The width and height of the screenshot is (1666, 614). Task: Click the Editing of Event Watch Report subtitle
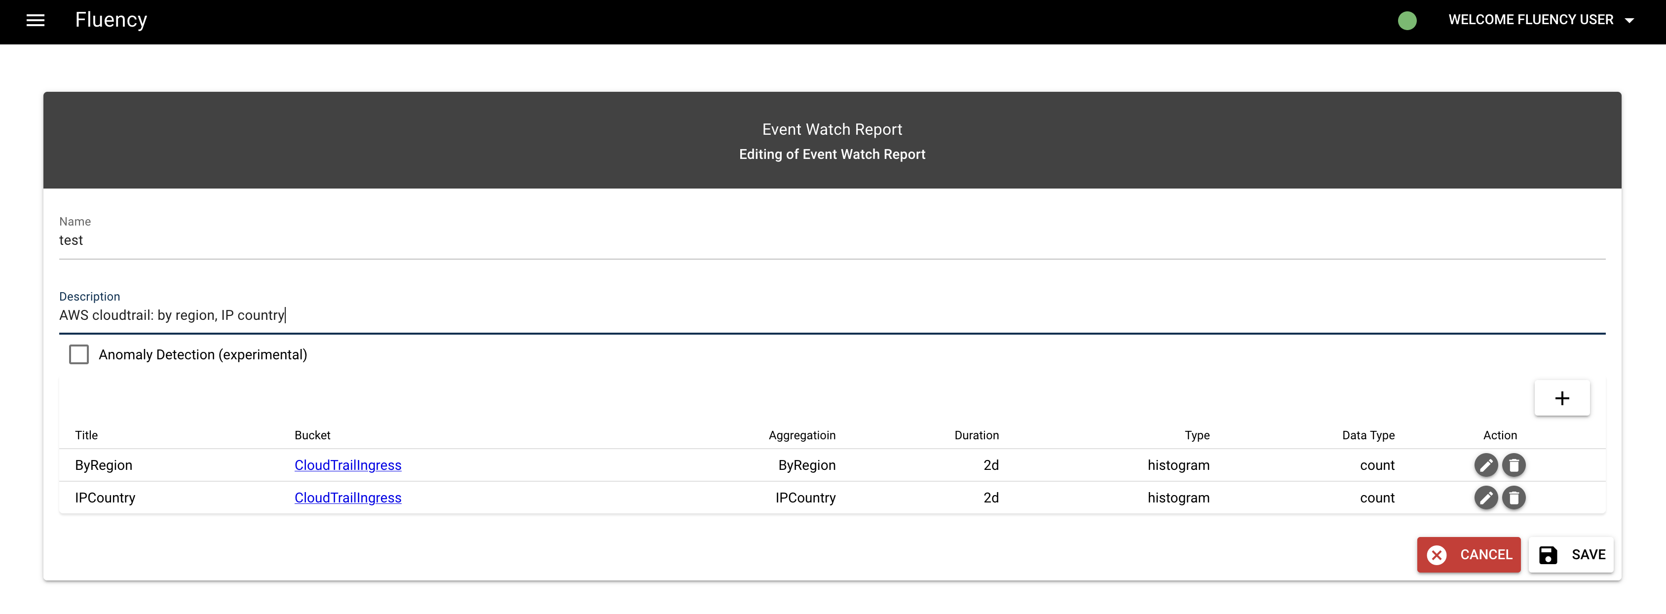coord(832,154)
